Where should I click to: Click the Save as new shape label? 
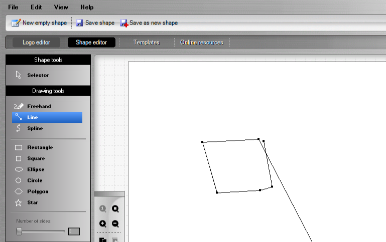(154, 23)
